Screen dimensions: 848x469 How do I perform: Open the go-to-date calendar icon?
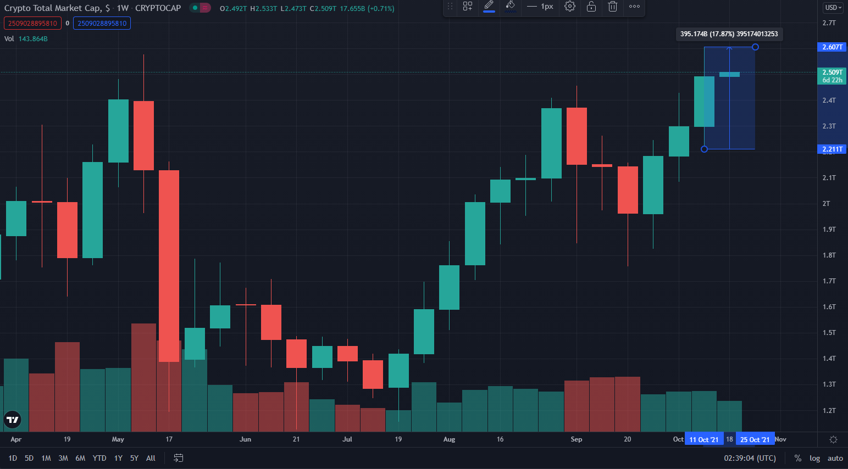(179, 458)
